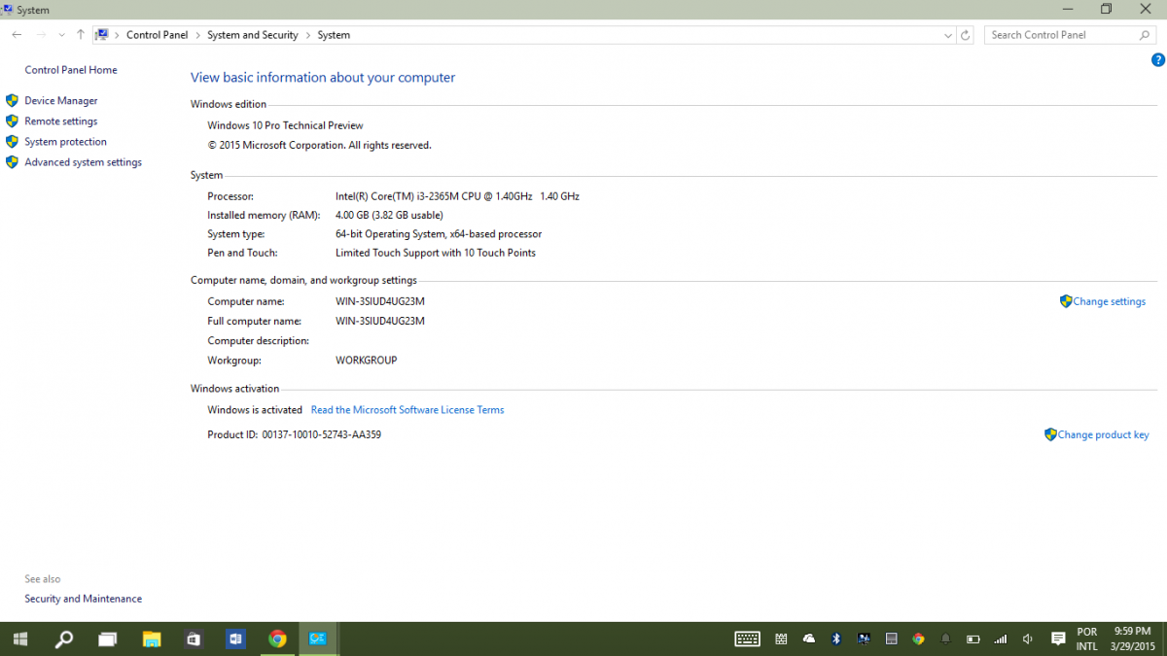
Task: Launch File Explorer from taskbar
Action: (x=152, y=639)
